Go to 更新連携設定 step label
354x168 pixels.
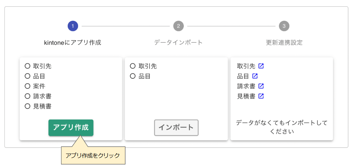[284, 43]
